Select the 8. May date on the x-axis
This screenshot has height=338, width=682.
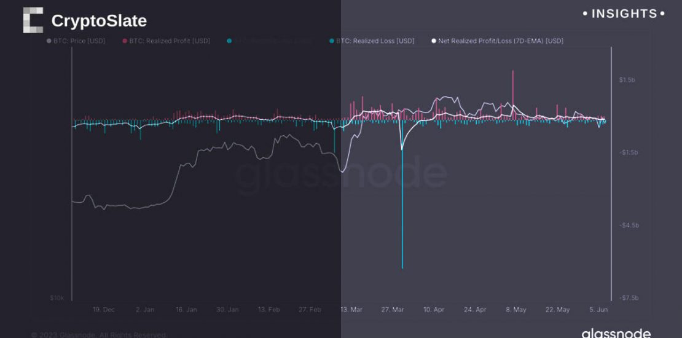pos(515,310)
